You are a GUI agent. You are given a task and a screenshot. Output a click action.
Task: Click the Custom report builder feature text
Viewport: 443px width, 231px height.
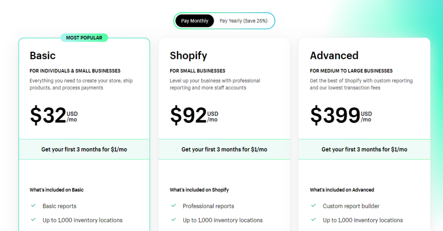pyautogui.click(x=351, y=206)
